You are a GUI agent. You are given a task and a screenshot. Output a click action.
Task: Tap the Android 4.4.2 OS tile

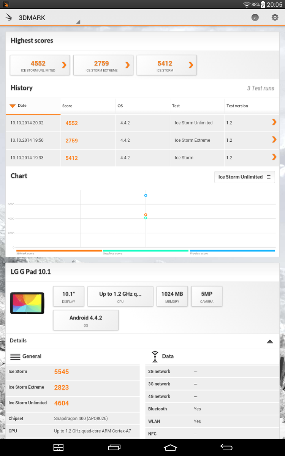point(86,320)
